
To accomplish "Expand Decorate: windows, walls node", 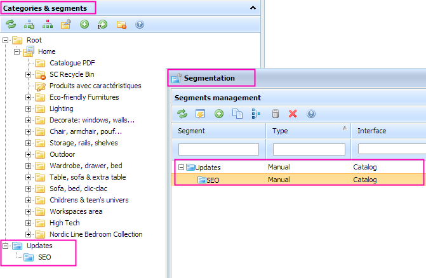I will [29, 120].
